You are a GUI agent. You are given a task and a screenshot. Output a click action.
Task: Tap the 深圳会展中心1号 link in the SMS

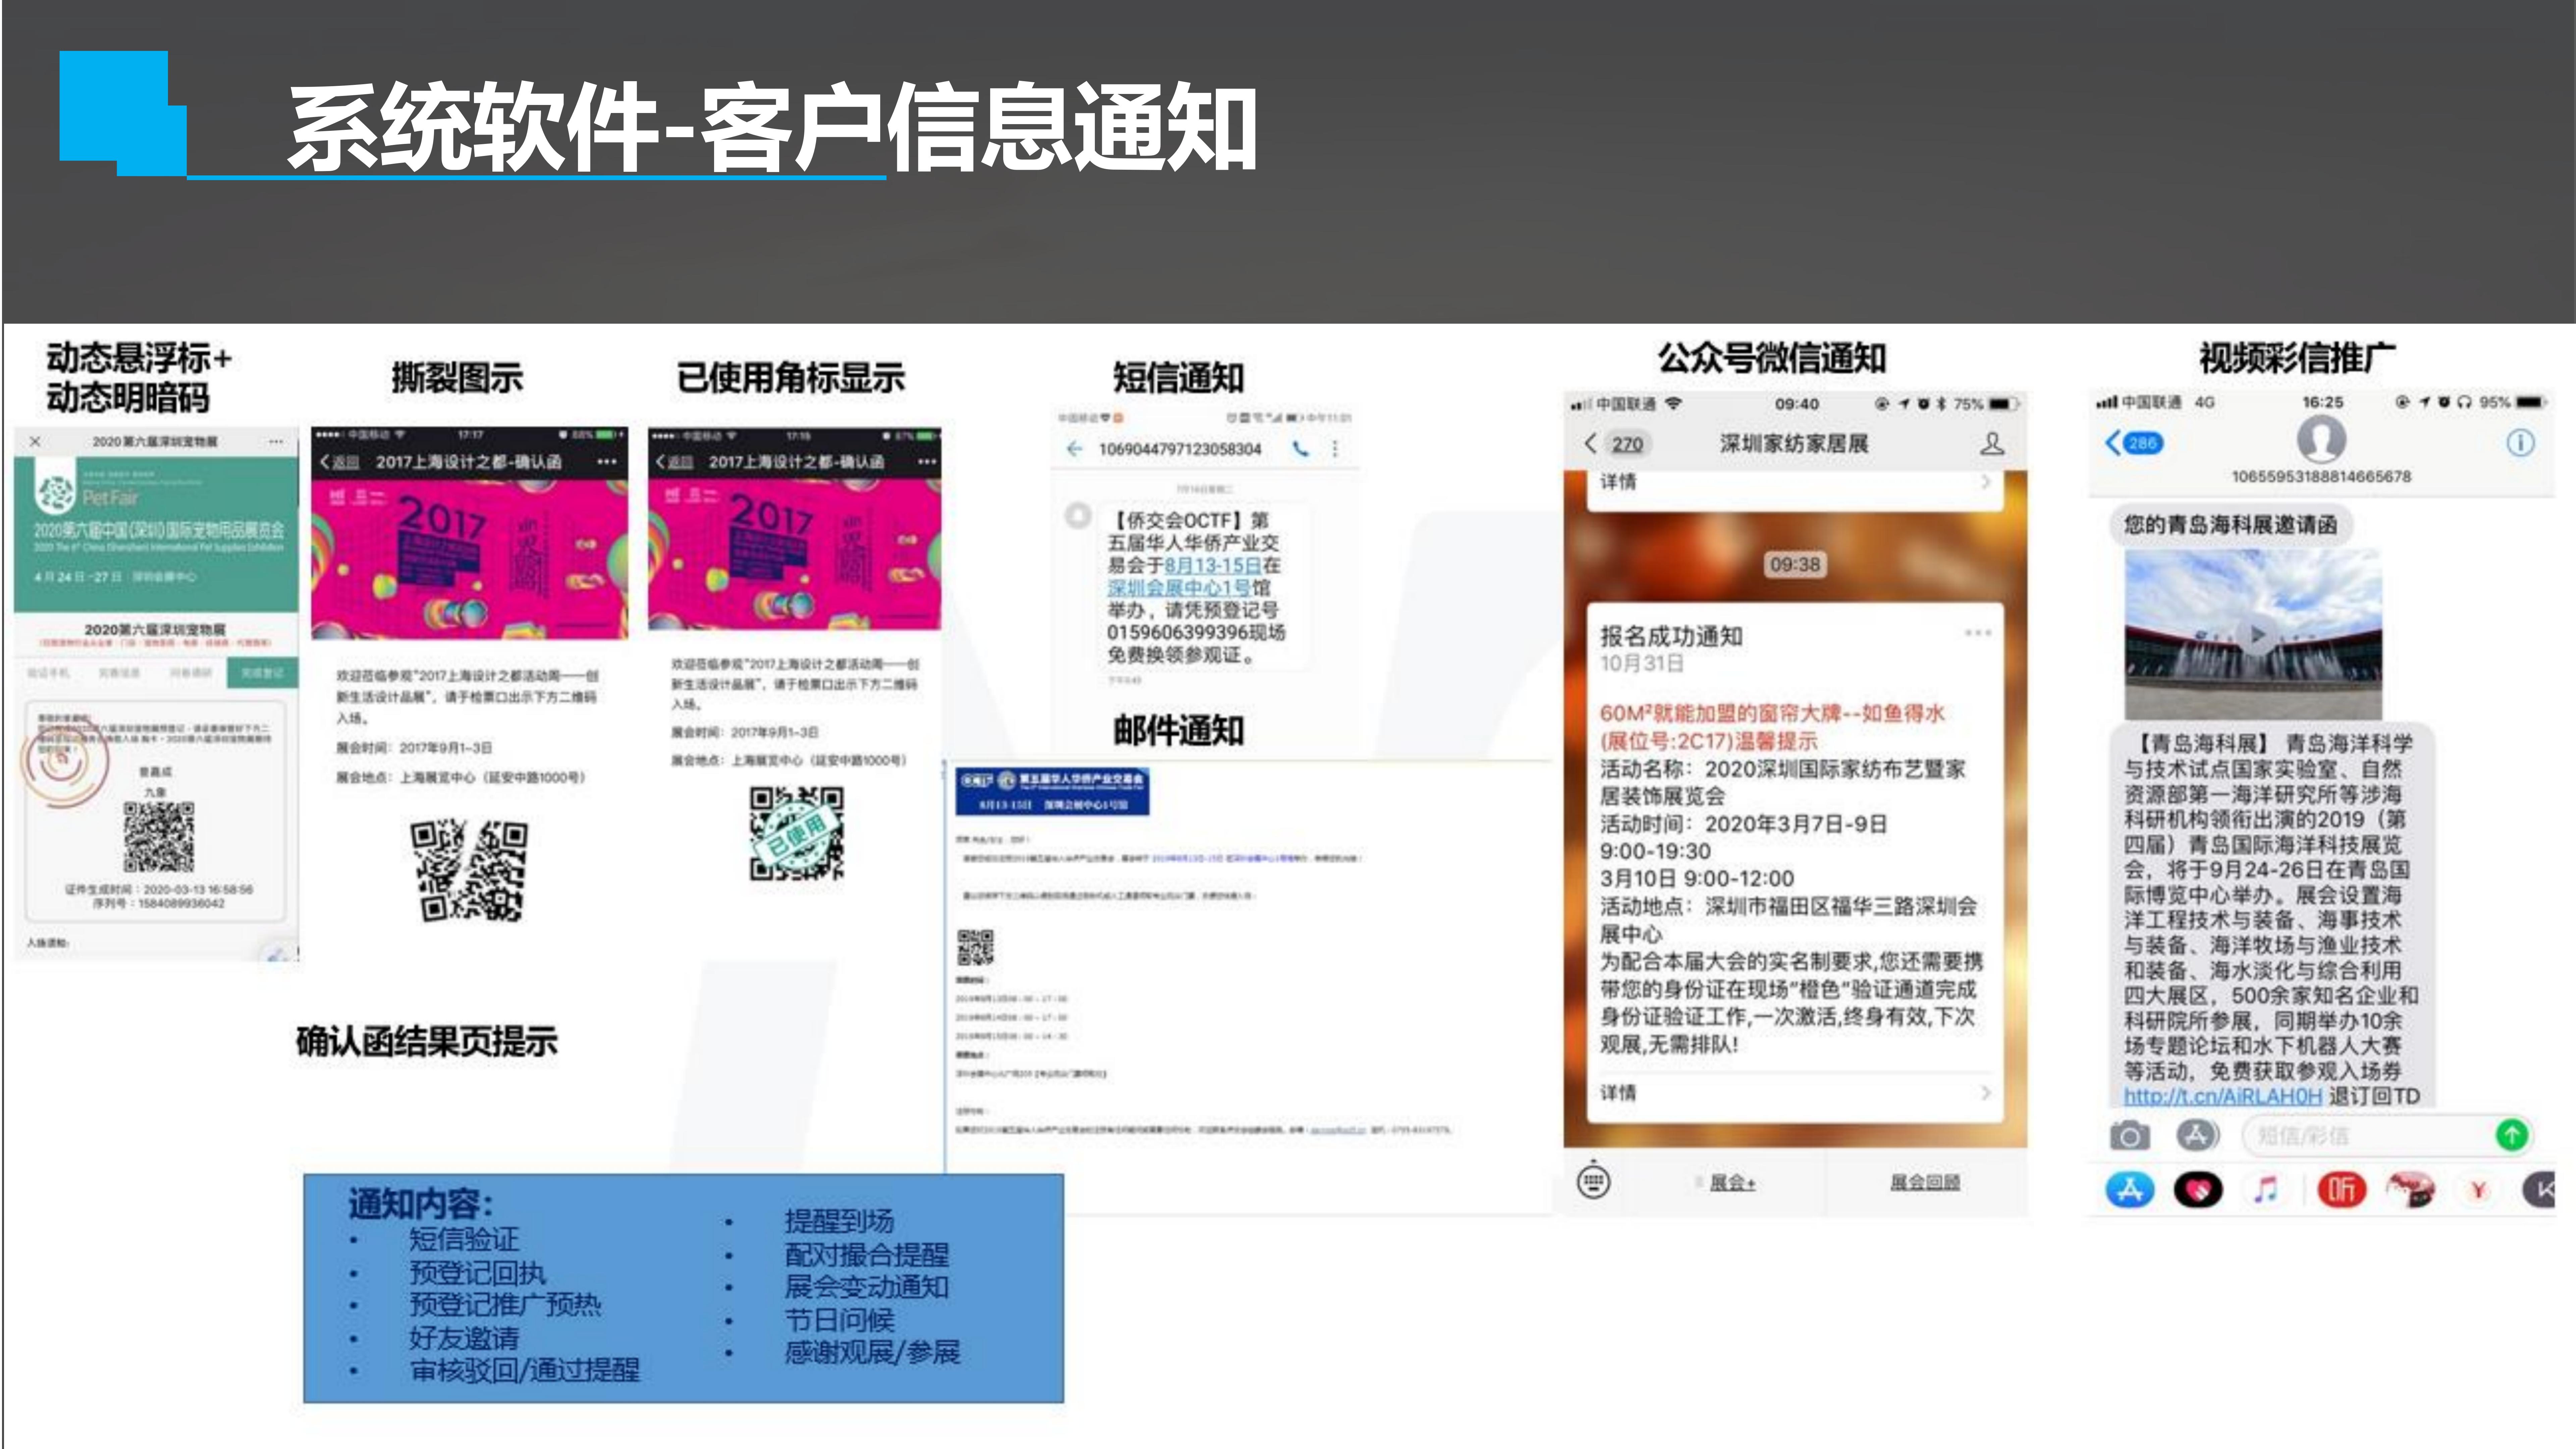(1179, 588)
